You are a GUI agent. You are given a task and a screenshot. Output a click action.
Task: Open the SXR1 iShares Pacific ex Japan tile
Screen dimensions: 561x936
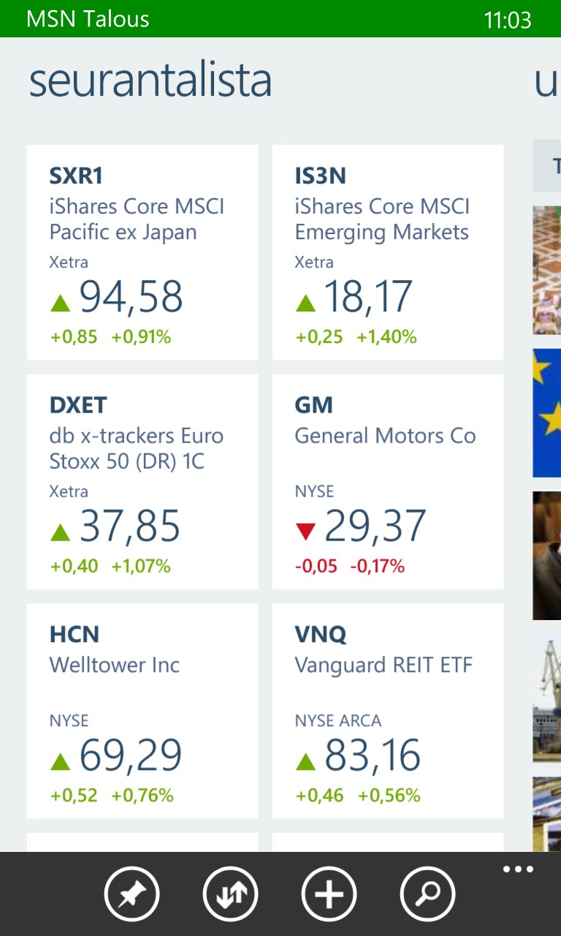[x=142, y=252]
